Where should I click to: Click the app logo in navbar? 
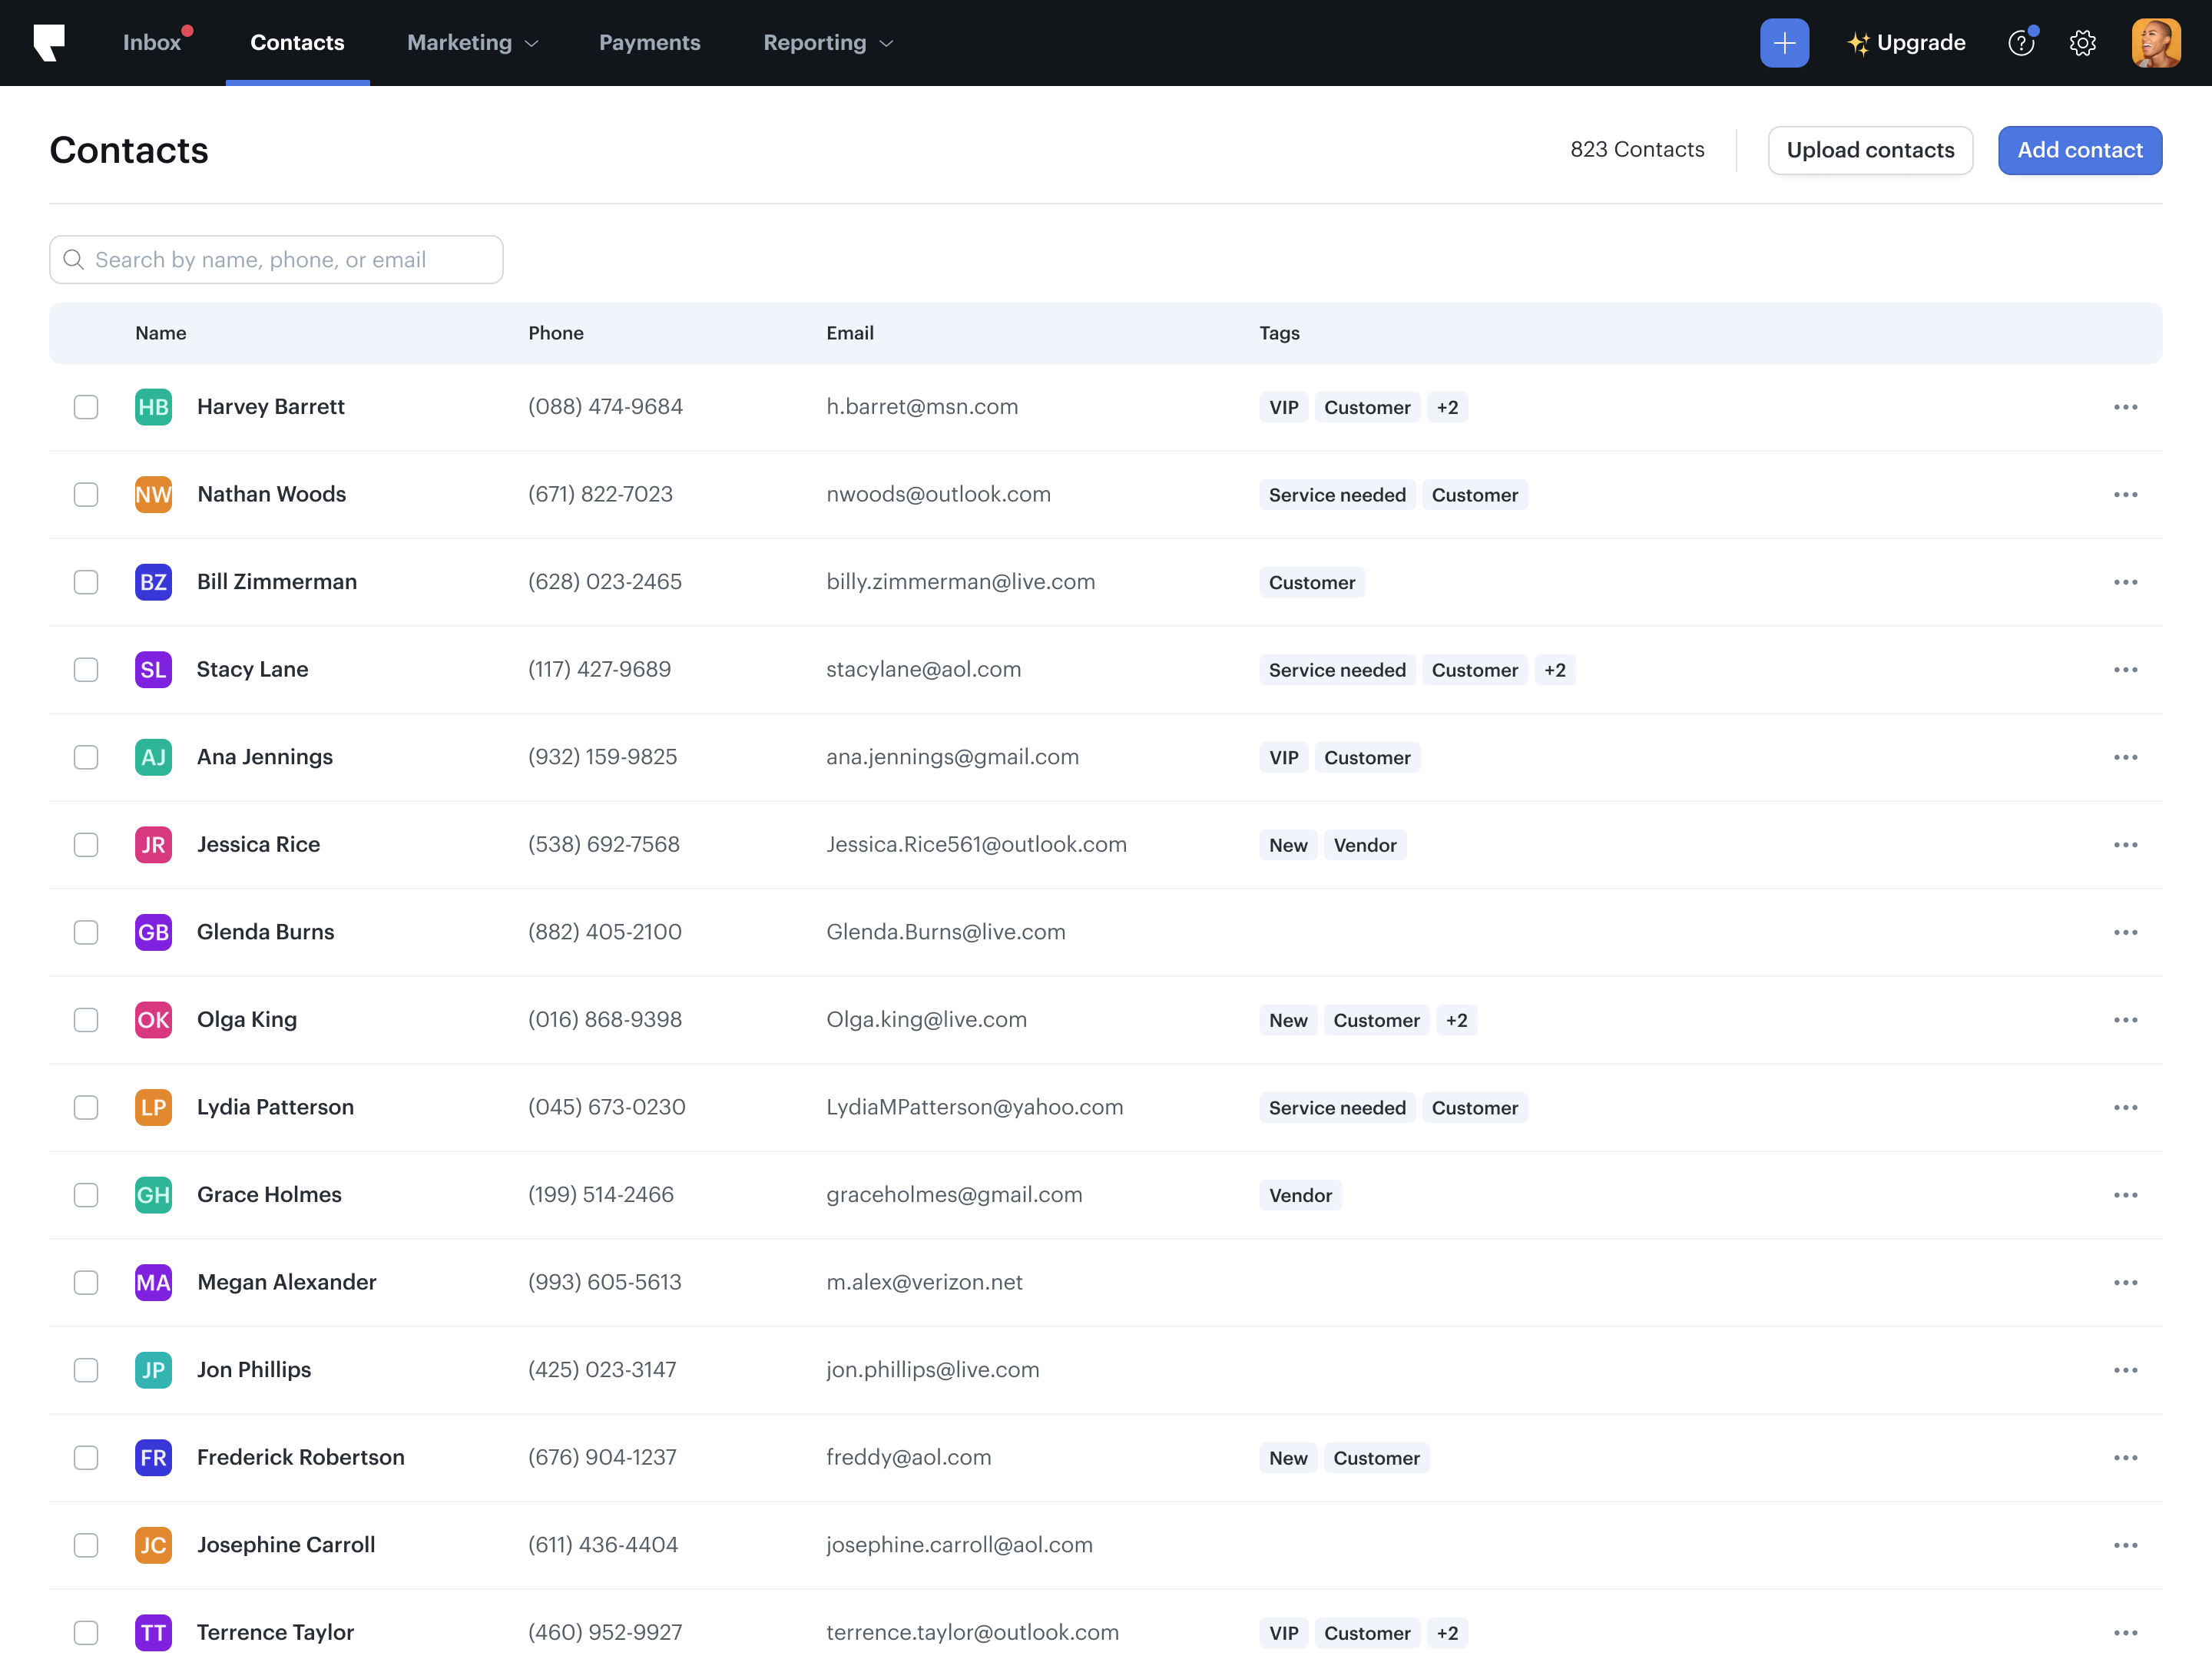tap(49, 43)
